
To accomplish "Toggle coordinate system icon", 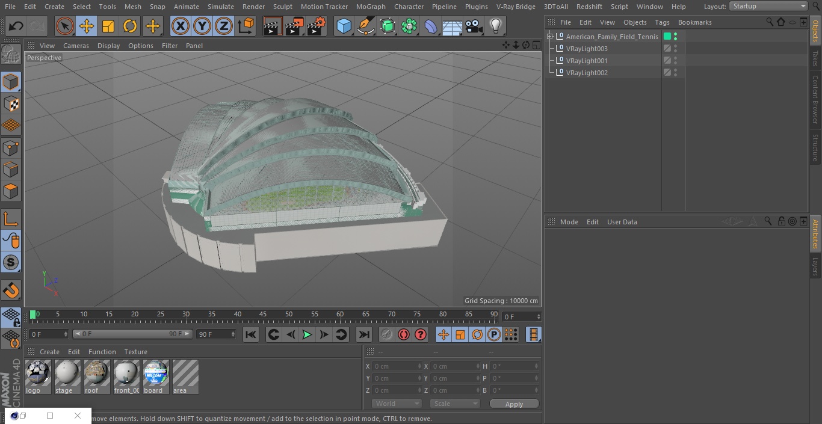I will point(246,26).
